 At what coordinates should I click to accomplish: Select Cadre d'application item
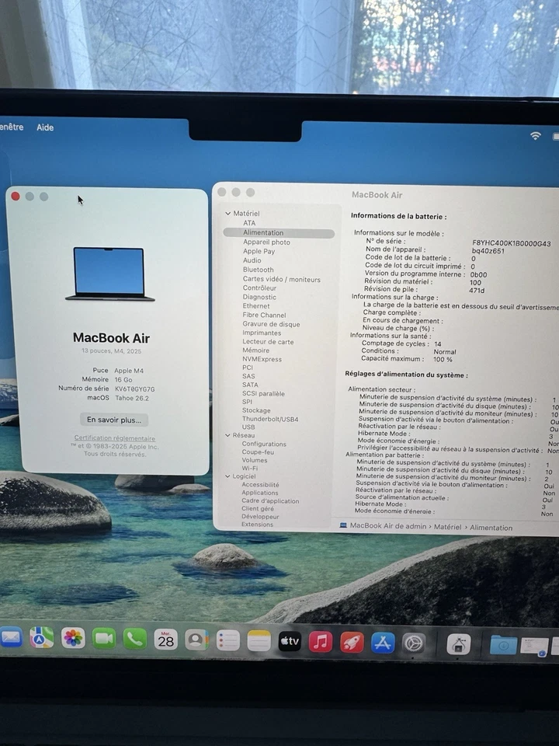click(270, 501)
